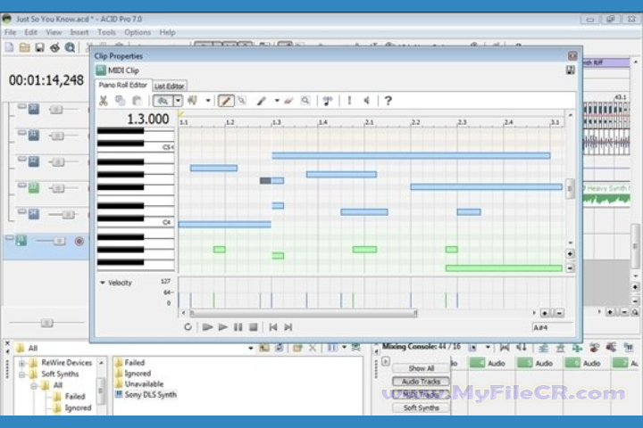Minimize track 31 with its collapse button

22,133
